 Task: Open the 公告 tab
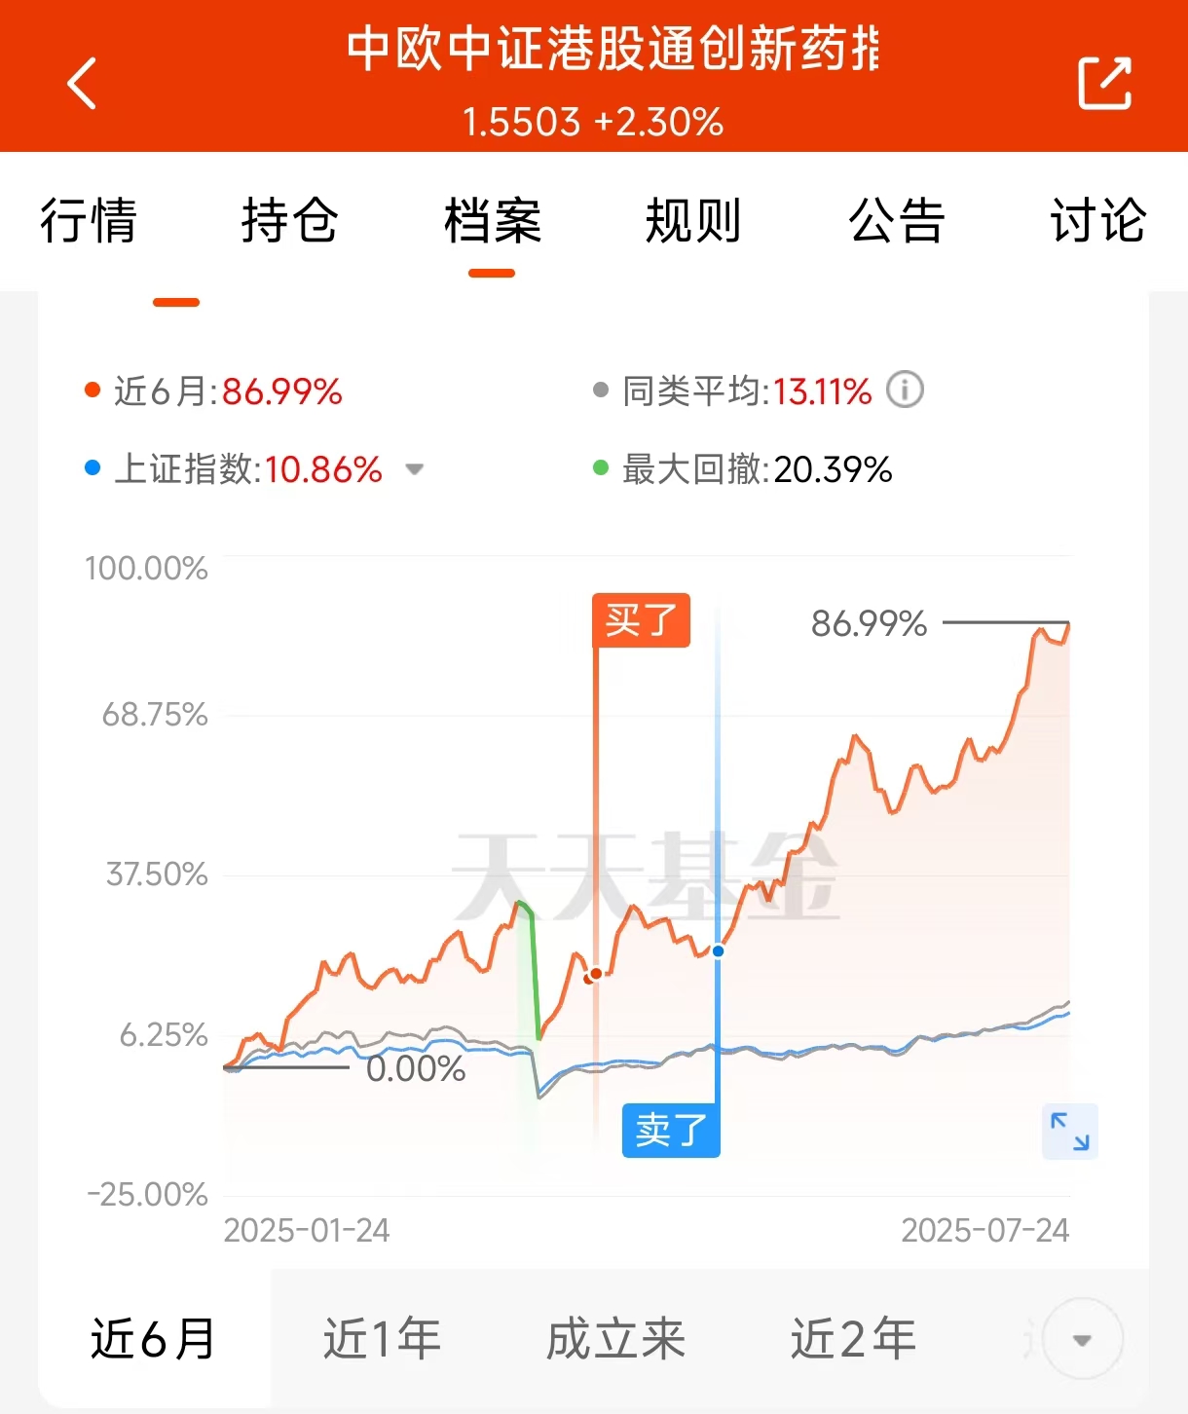(x=896, y=220)
